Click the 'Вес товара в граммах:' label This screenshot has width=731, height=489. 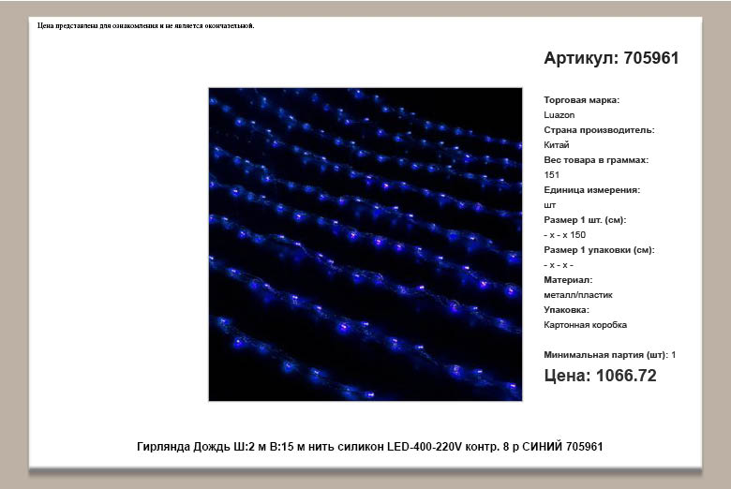[x=596, y=160]
